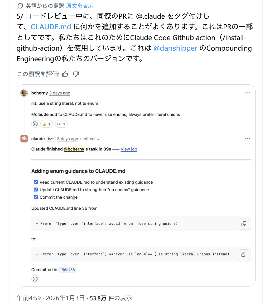Uncheck the 'Commit the change' task
This screenshot has width=269, height=305.
point(36,197)
